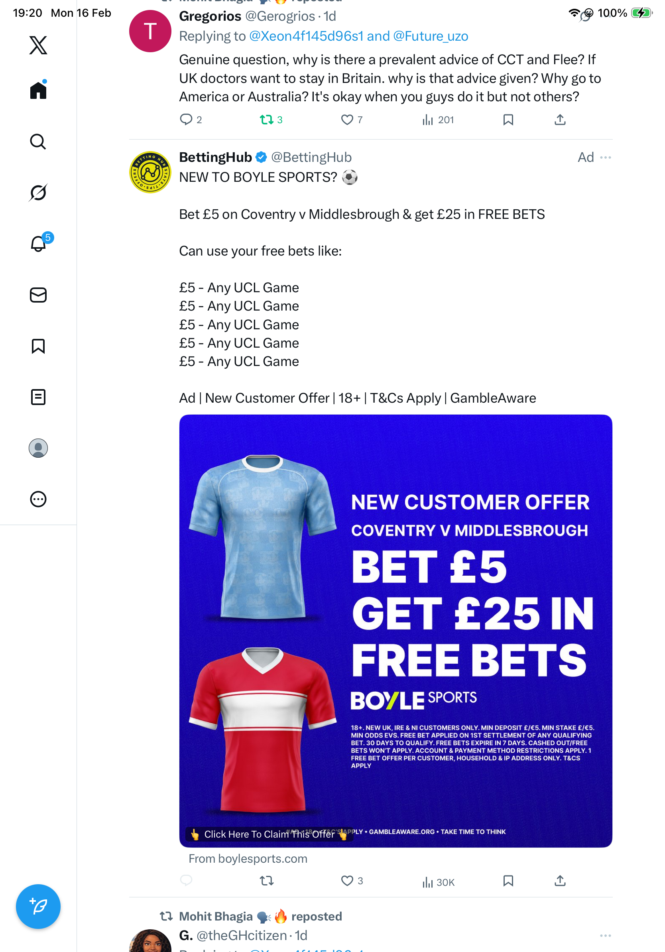Open the @Future_uzo mention link

pos(430,36)
